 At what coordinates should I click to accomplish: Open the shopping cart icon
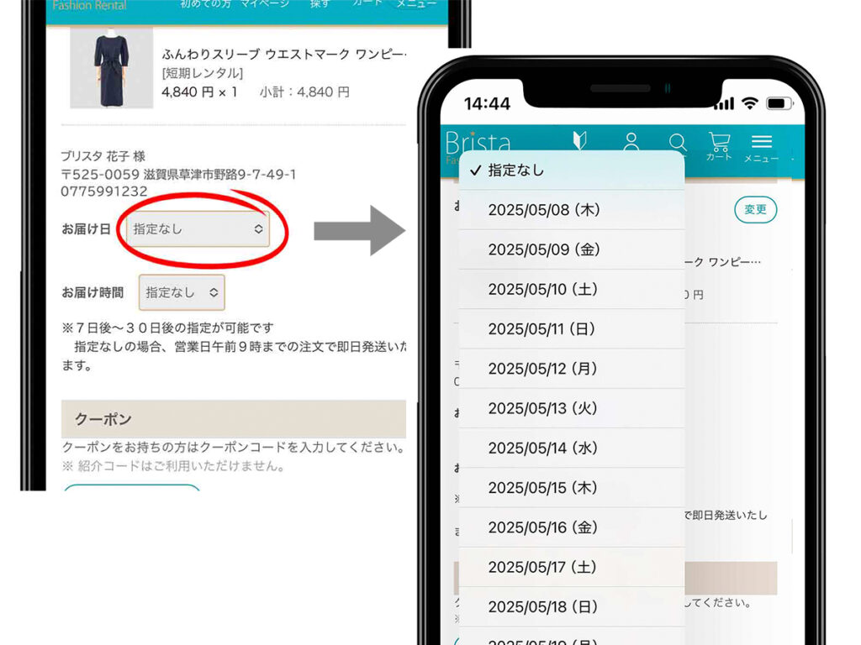click(719, 144)
